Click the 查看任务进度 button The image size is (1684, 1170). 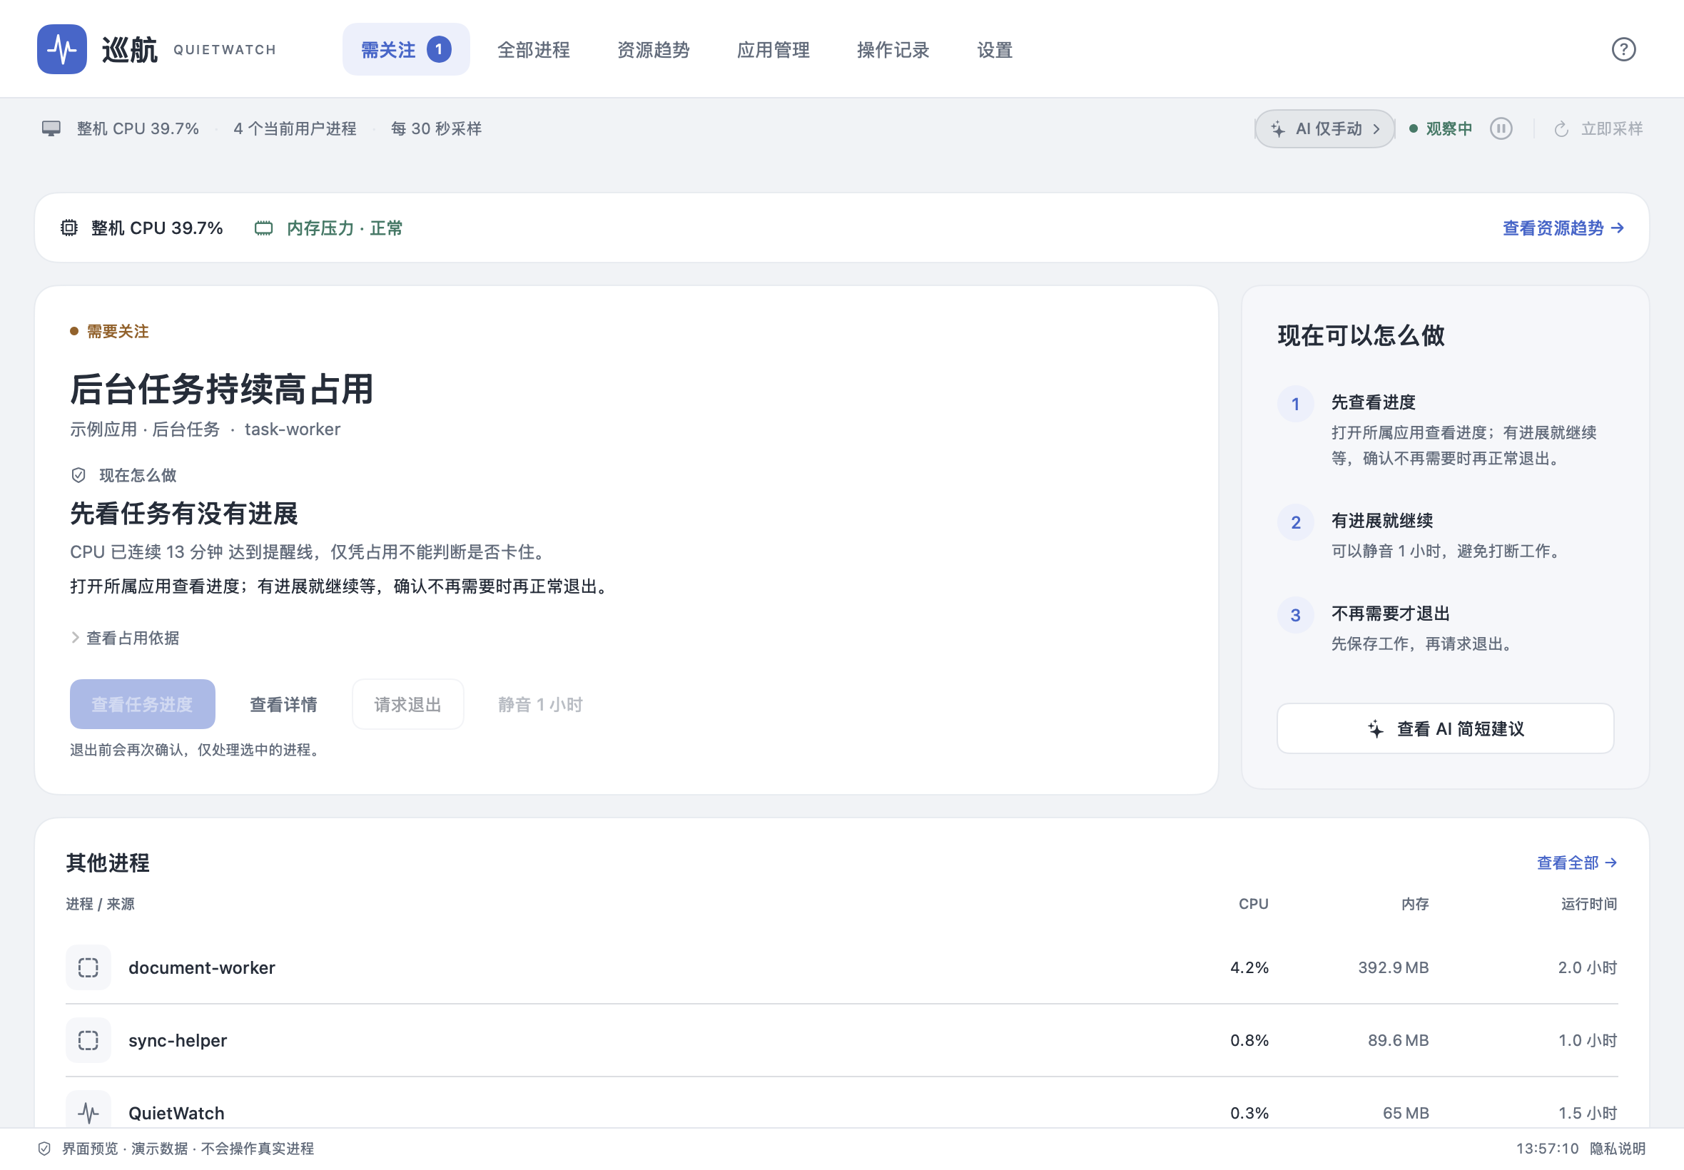click(142, 704)
